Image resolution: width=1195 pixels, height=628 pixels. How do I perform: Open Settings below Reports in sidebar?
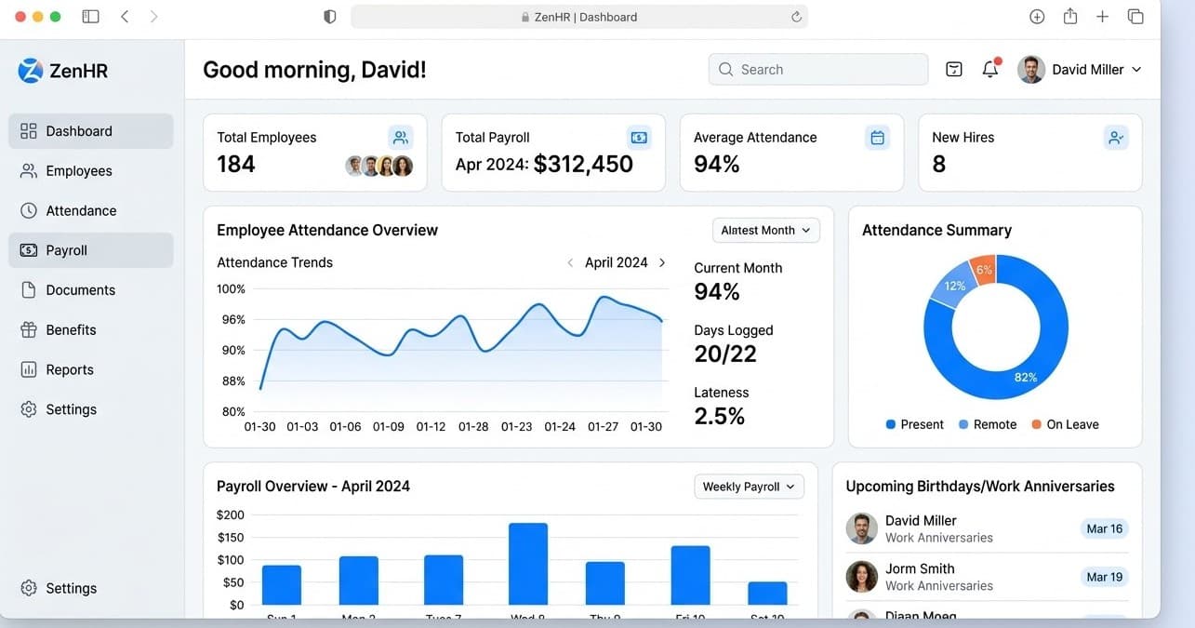click(91, 409)
